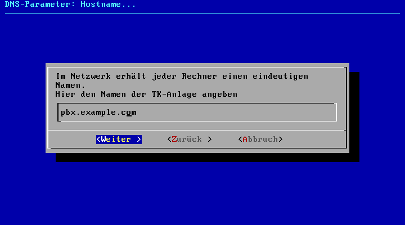Click the right angle bracket of Weiter
The width and height of the screenshot is (405, 225).
click(139, 139)
